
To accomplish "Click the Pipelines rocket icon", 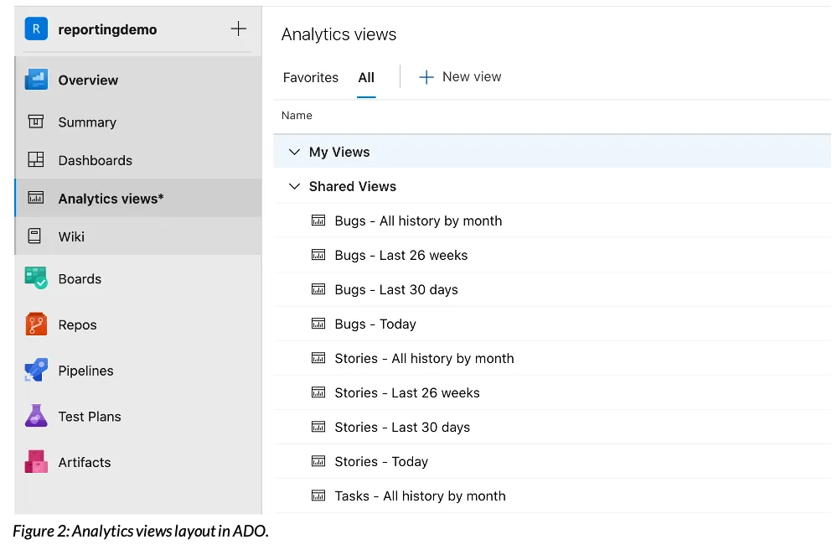I will pyautogui.click(x=36, y=370).
